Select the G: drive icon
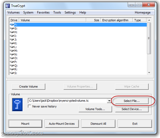Viewport: 160px width, 138px height. 12,28
